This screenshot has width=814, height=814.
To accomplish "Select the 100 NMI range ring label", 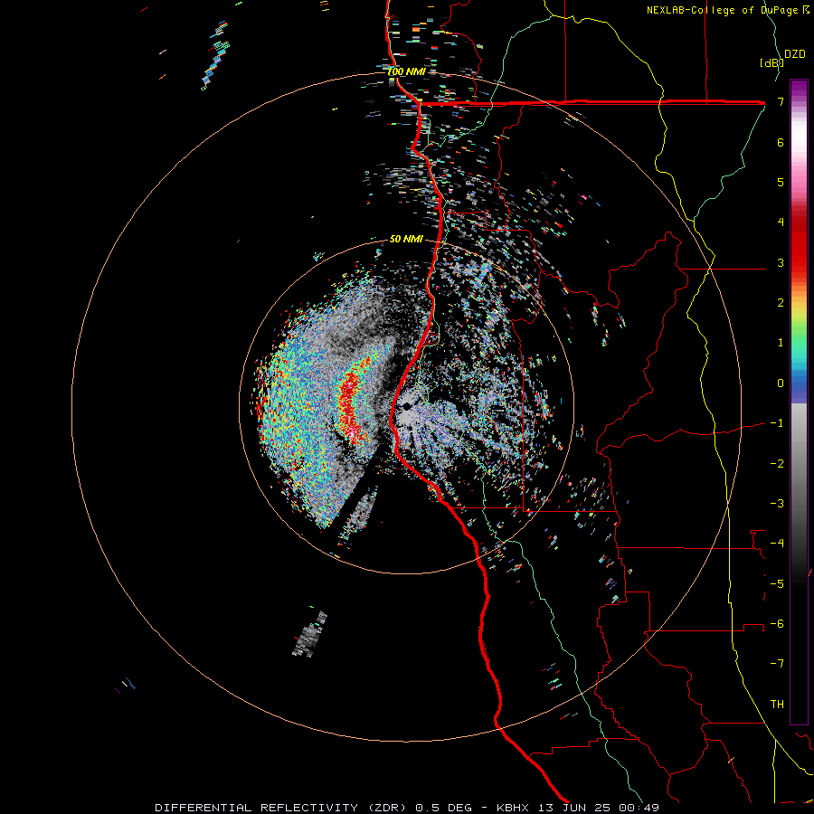I will point(406,71).
